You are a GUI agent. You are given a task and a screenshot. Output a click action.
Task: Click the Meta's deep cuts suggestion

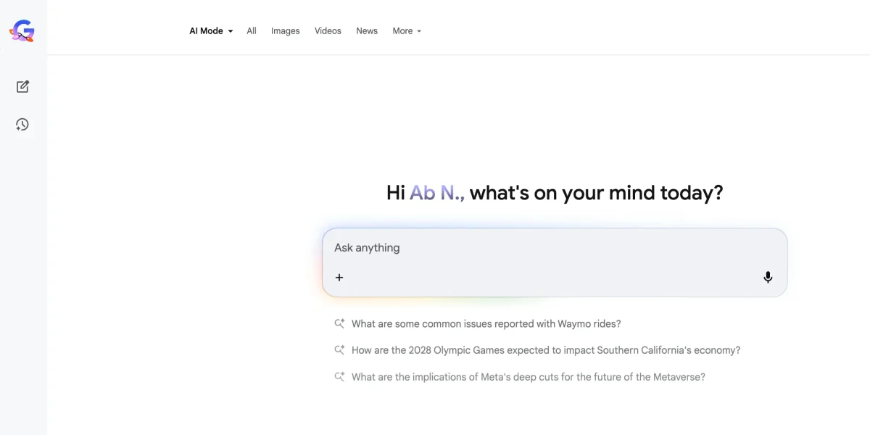click(x=528, y=376)
